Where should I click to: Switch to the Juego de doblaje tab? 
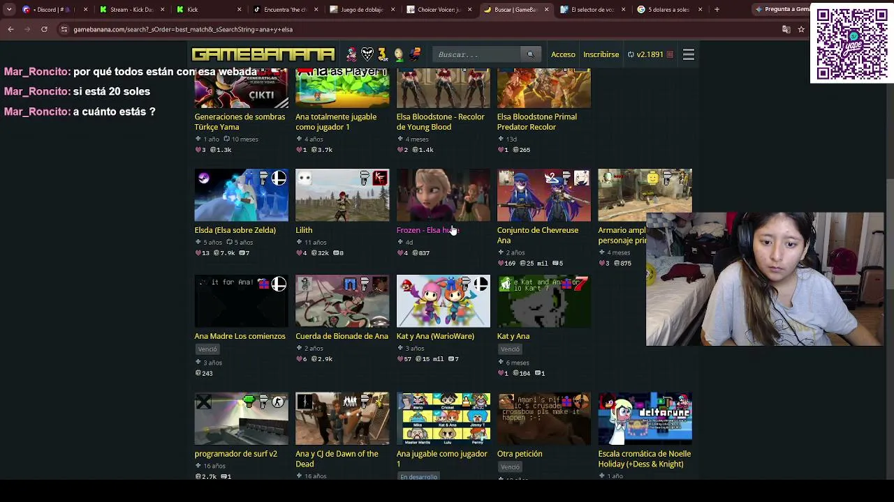click(360, 10)
